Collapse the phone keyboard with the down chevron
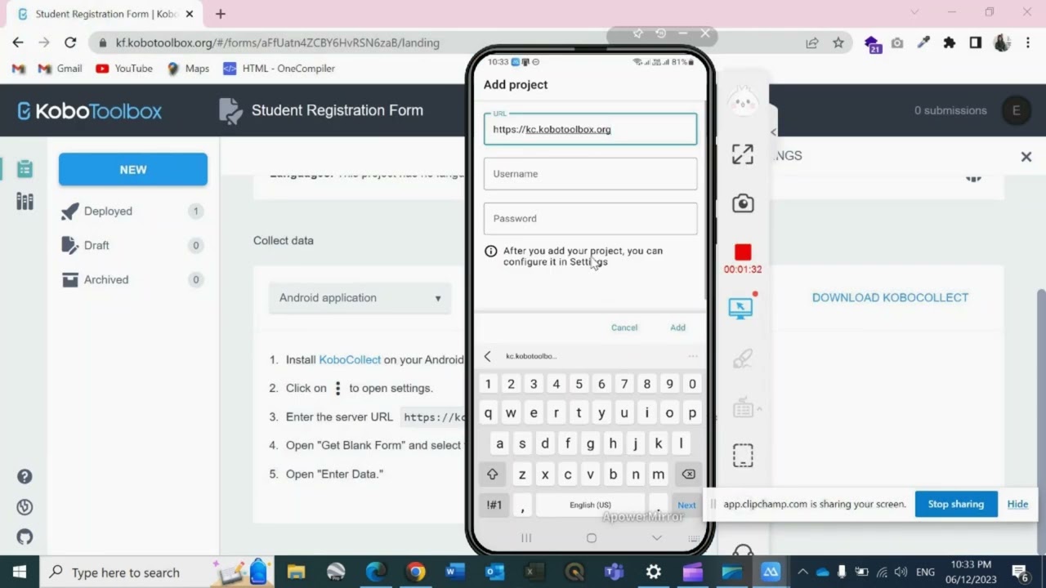Image resolution: width=1046 pixels, height=588 pixels. pyautogui.click(x=656, y=537)
